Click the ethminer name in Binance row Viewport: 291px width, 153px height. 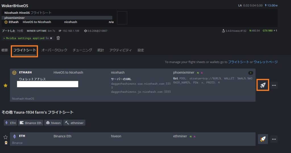pos(180,136)
